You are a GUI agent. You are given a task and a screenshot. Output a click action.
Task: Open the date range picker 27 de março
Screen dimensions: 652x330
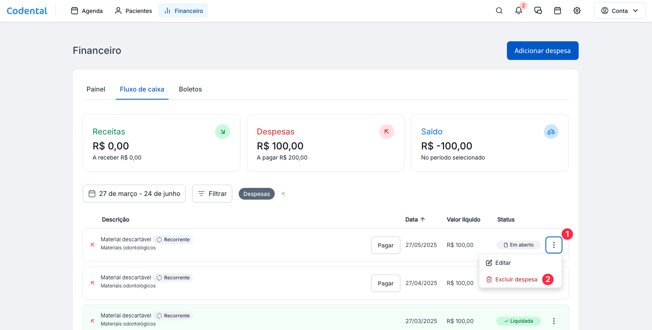pyautogui.click(x=134, y=194)
